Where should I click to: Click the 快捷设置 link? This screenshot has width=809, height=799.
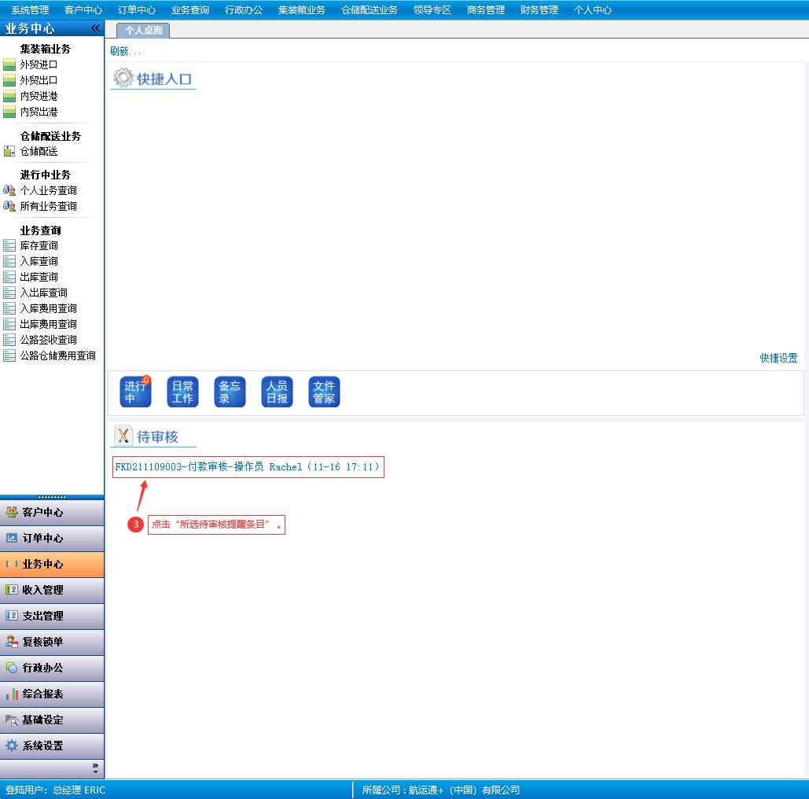778,358
